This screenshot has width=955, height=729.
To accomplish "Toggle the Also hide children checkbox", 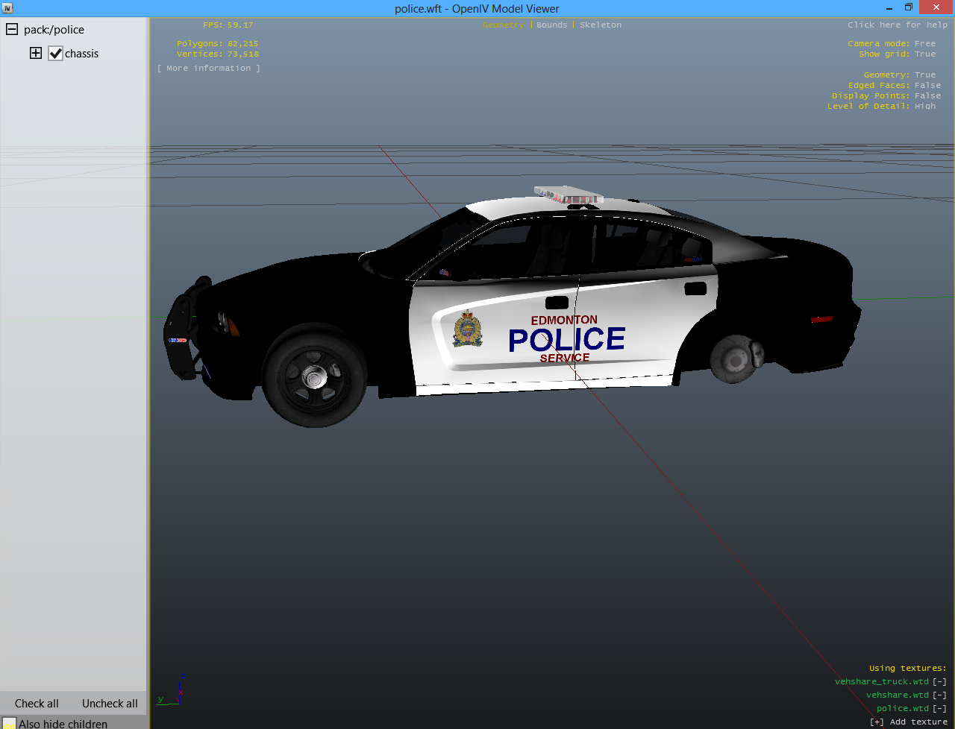I will [x=9, y=724].
